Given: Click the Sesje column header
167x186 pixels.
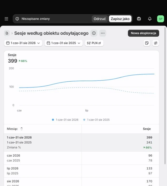Looking at the screenshot, I should (x=147, y=129).
